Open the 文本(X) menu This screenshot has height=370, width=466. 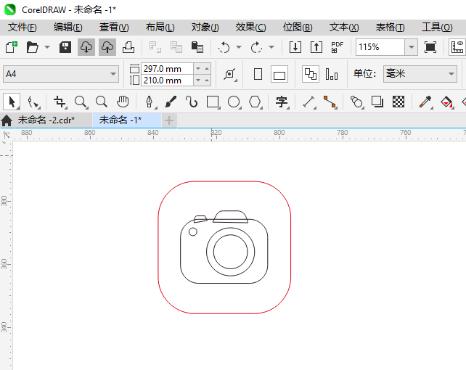[344, 28]
